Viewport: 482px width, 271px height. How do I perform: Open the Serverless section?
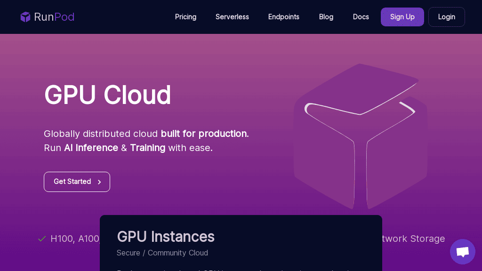[x=232, y=17]
